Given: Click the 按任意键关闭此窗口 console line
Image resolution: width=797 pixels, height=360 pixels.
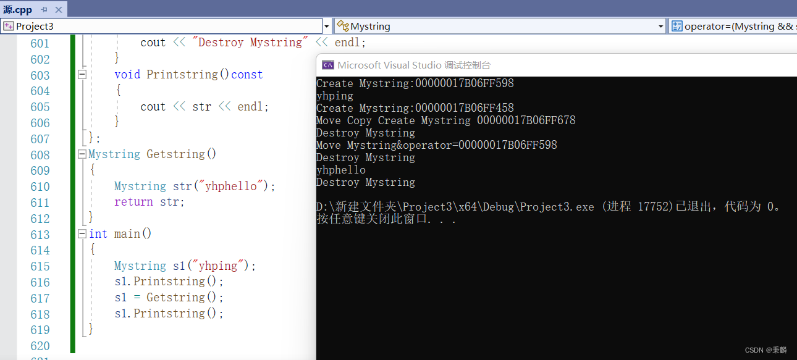Looking at the screenshot, I should [x=387, y=219].
